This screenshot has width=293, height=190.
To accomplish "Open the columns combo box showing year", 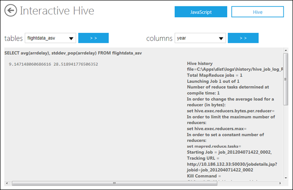I will tap(200, 38).
